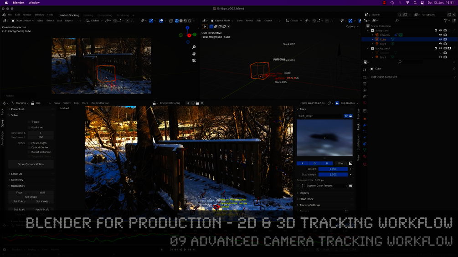Select wireframe viewport shading in left viewport
The height and width of the screenshot is (257, 458).
tap(177, 20)
